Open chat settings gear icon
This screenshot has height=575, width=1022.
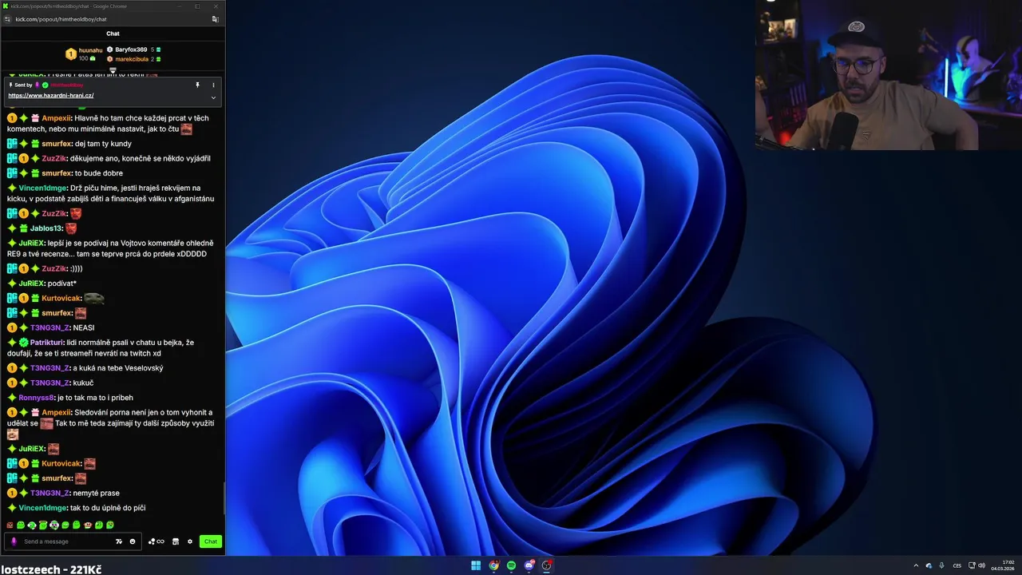point(190,541)
